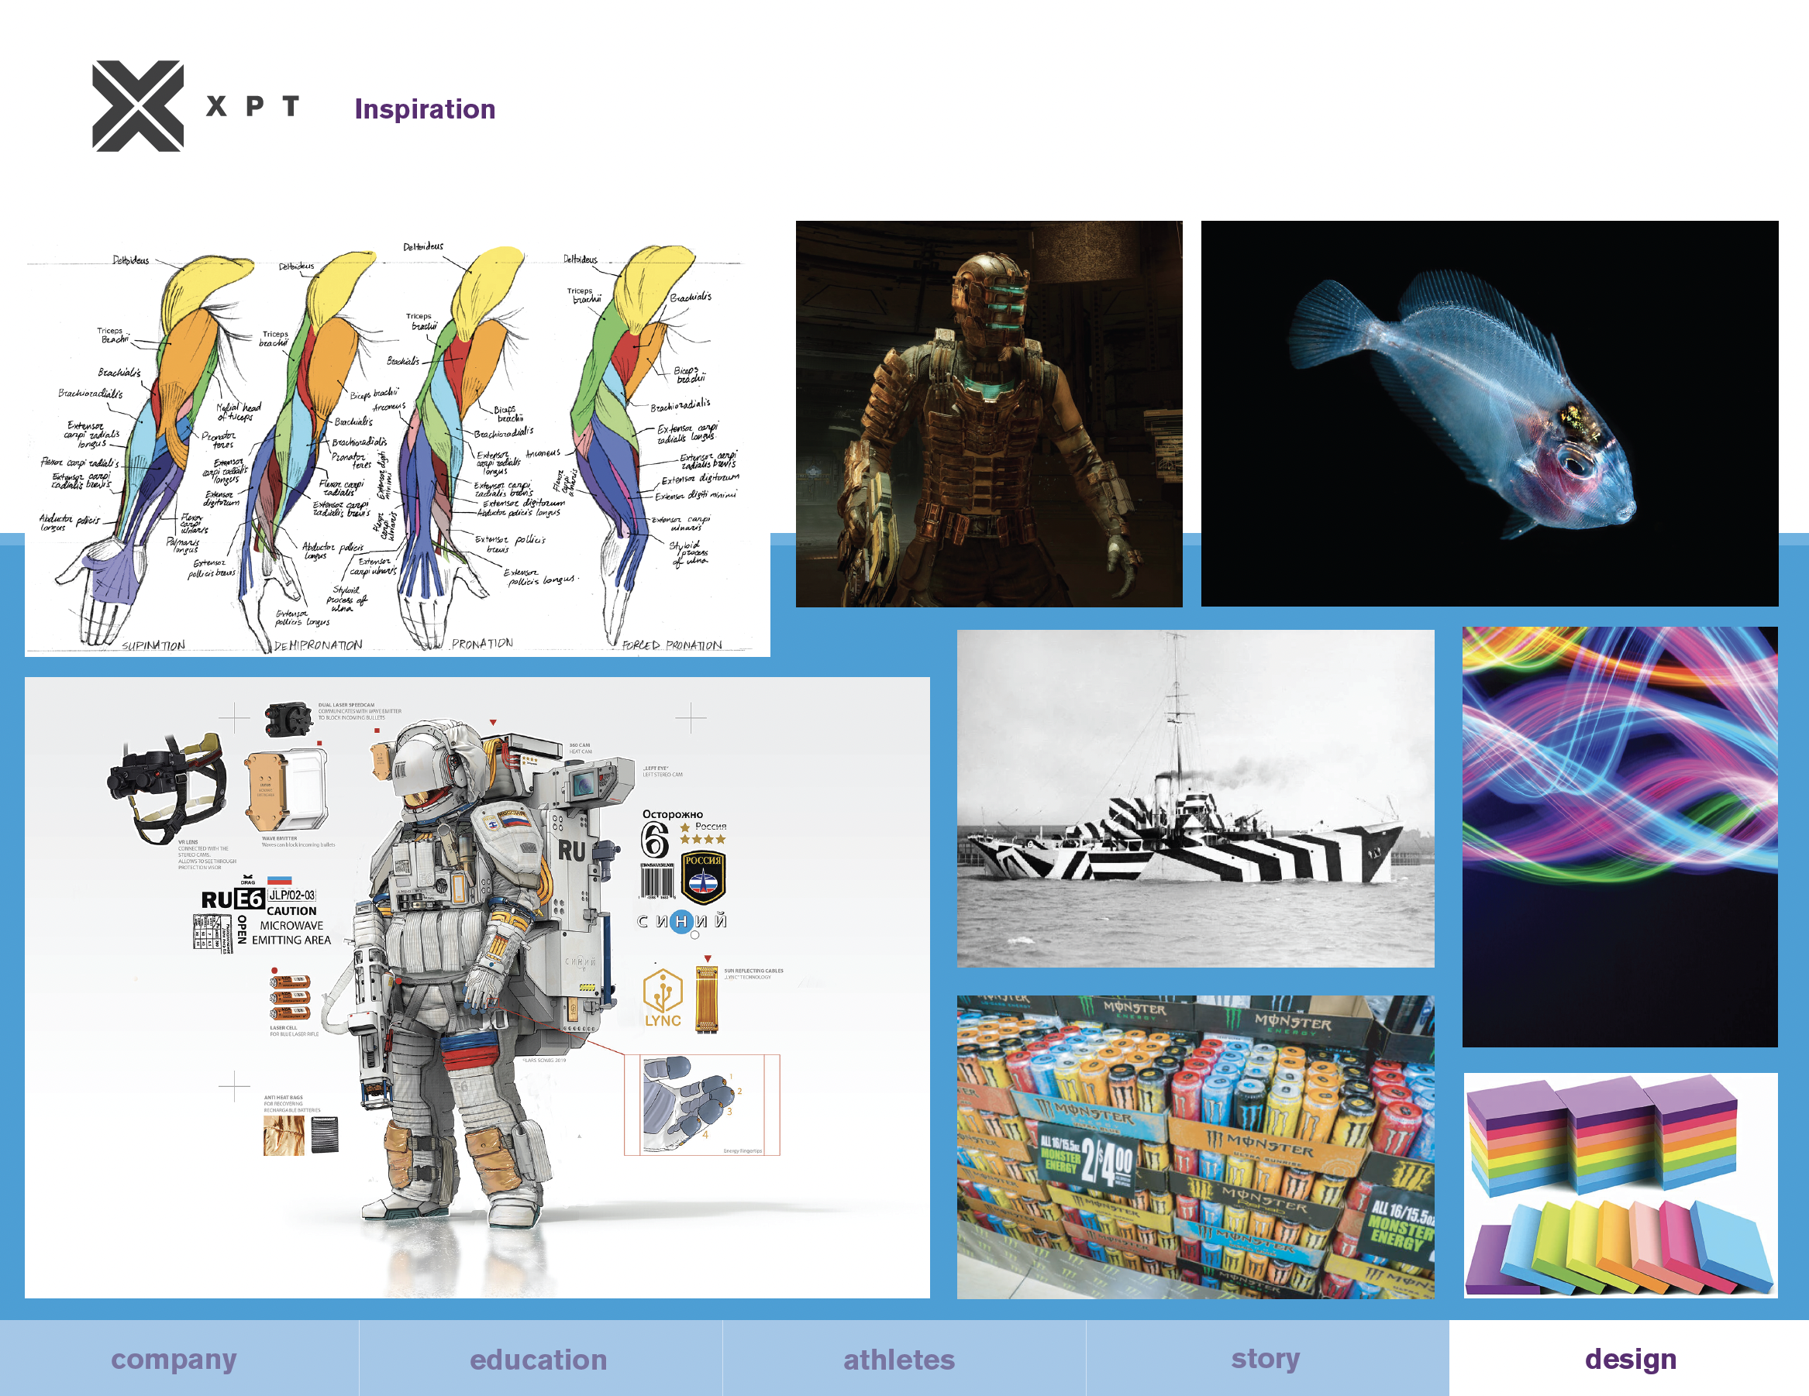The height and width of the screenshot is (1396, 1809).
Task: Click the XPT brand text
Action: pyautogui.click(x=253, y=106)
